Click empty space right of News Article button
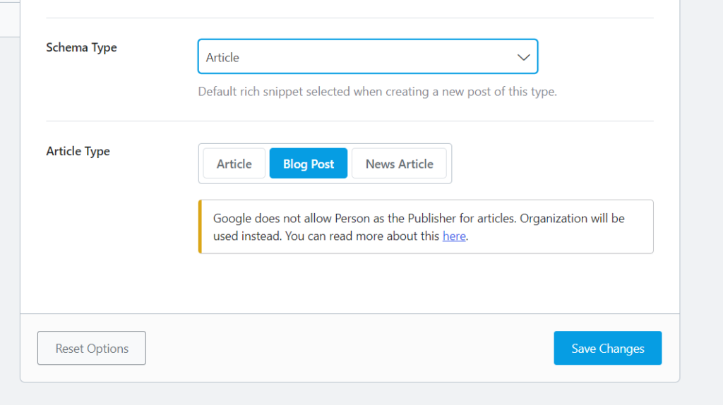 point(551,164)
